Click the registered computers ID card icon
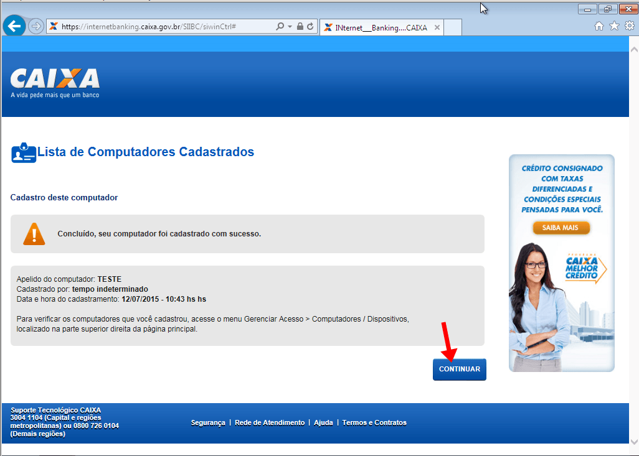The height and width of the screenshot is (456, 639). (x=24, y=153)
